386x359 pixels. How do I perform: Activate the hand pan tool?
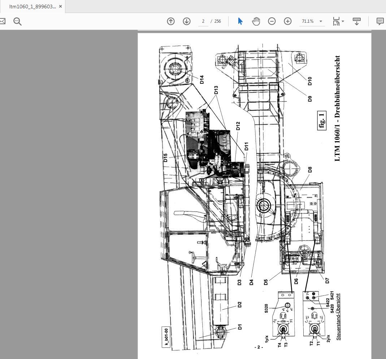pos(256,21)
